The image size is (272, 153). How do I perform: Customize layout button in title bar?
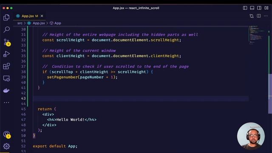point(266,8)
